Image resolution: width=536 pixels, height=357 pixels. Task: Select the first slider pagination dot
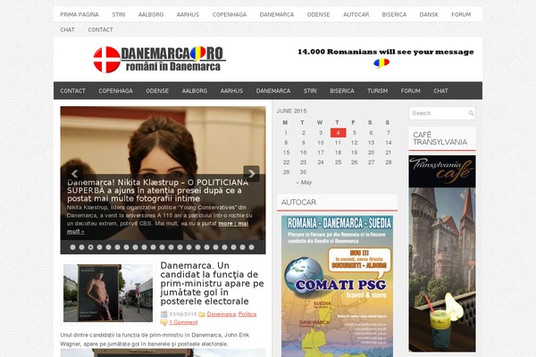coord(73,247)
